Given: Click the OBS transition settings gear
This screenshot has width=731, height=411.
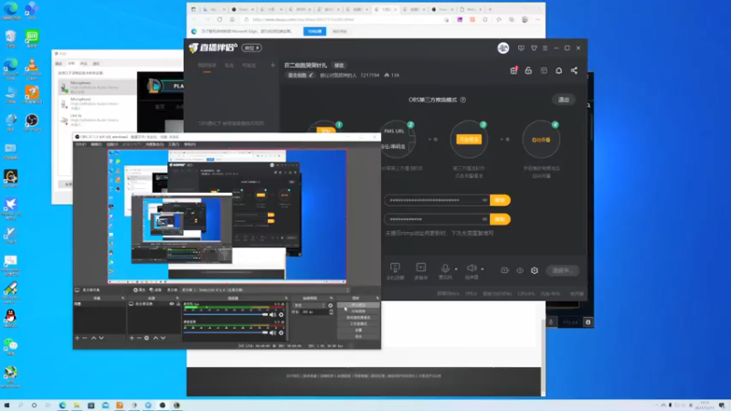Looking at the screenshot, I should [x=331, y=306].
